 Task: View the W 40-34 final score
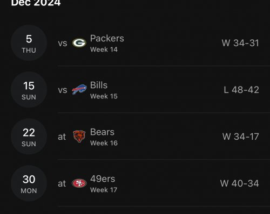click(x=240, y=183)
